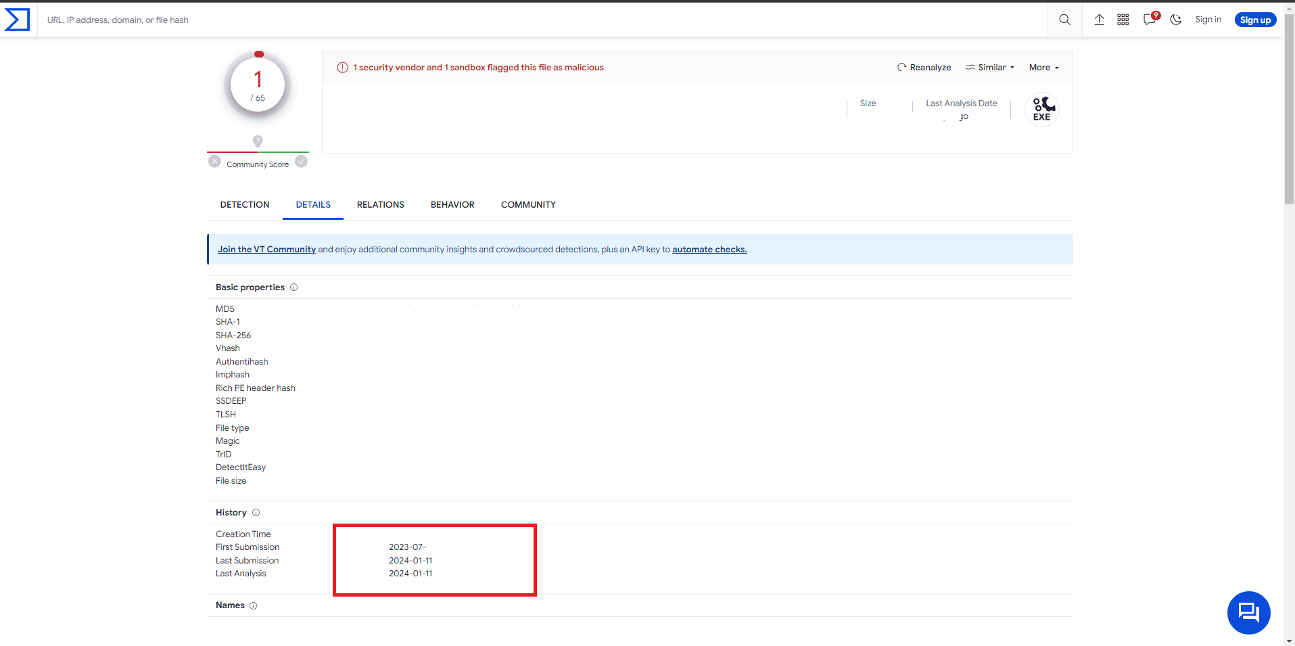Screen dimensions: 1295x646
Task: Click the search magnifier icon
Action: tap(1064, 20)
